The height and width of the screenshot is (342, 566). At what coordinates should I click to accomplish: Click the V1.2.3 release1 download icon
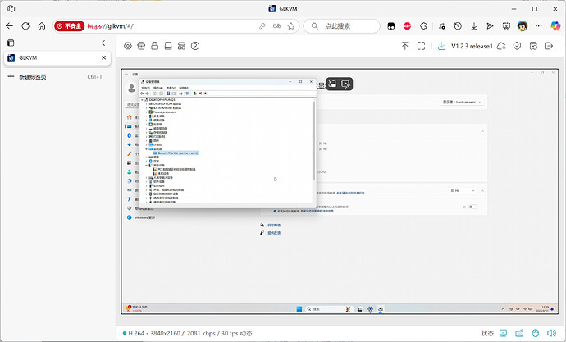point(442,46)
